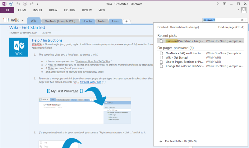Open the FILE tab

(x=7, y=10)
